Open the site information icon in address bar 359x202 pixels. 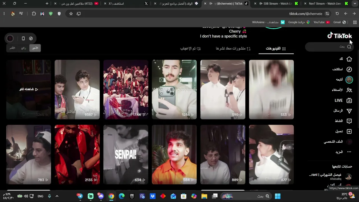327,13
